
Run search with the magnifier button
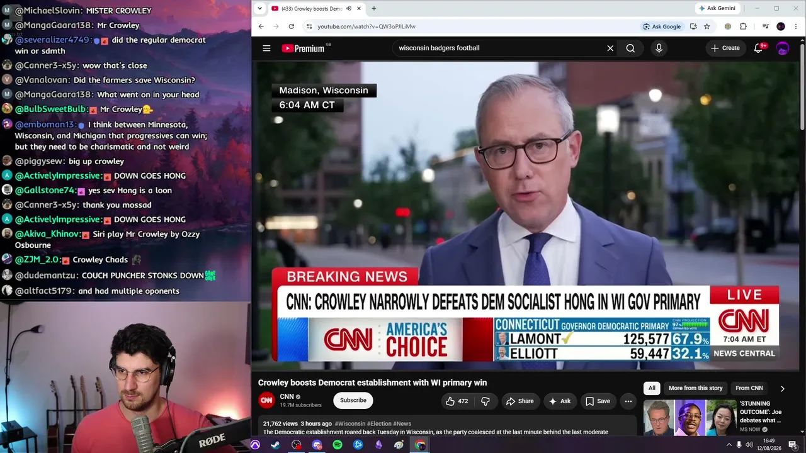pos(630,48)
